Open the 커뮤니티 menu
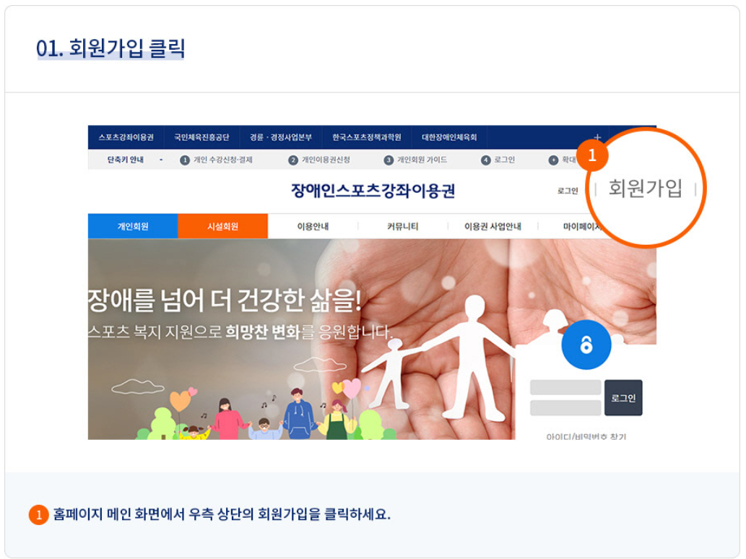The image size is (746, 559). pyautogui.click(x=402, y=227)
